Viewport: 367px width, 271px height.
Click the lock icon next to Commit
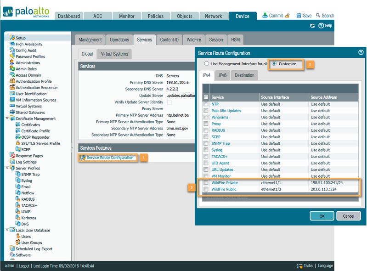pos(288,16)
